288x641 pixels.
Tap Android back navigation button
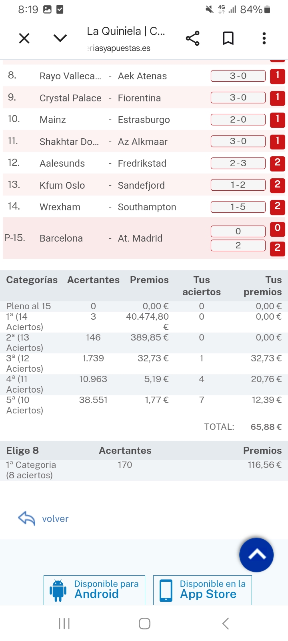226,623
